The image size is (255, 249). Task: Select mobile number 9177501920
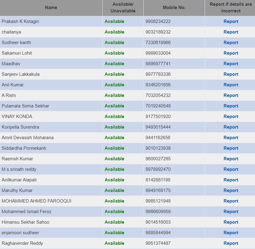158,117
